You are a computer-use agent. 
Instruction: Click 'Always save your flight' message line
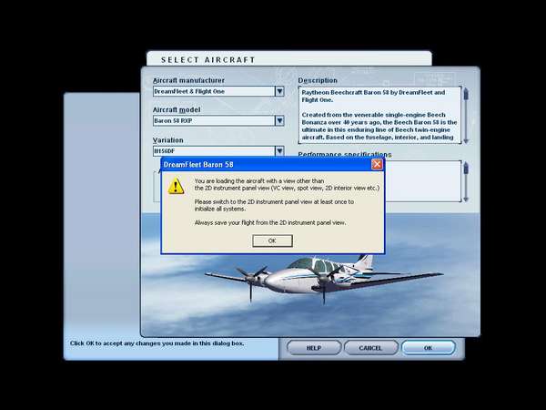pos(270,222)
